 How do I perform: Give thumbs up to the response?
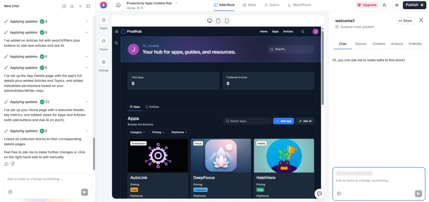tap(6, 164)
